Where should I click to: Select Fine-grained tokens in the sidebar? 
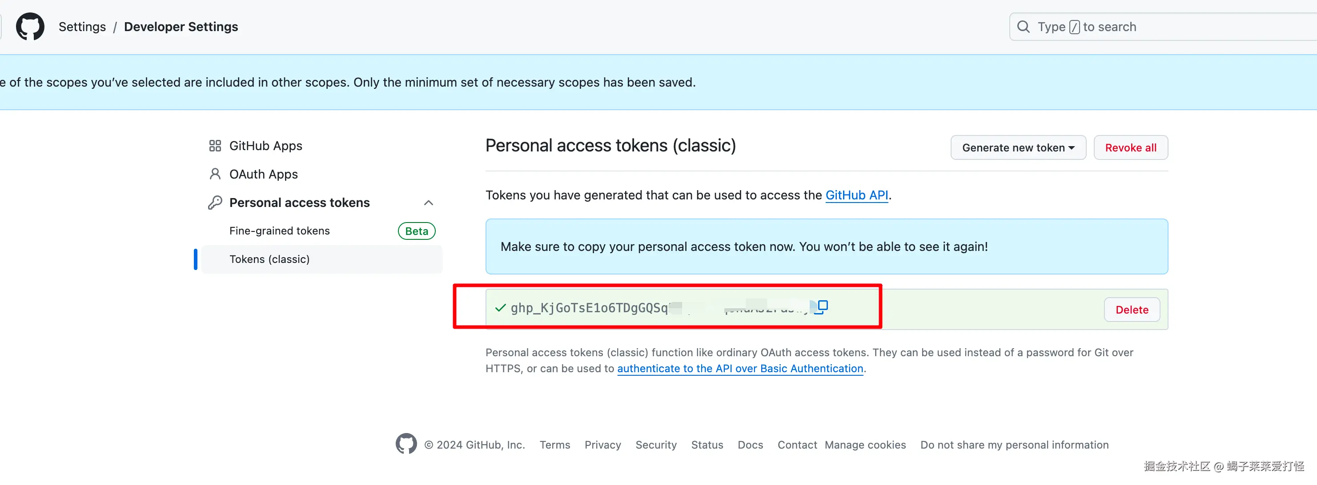(279, 231)
